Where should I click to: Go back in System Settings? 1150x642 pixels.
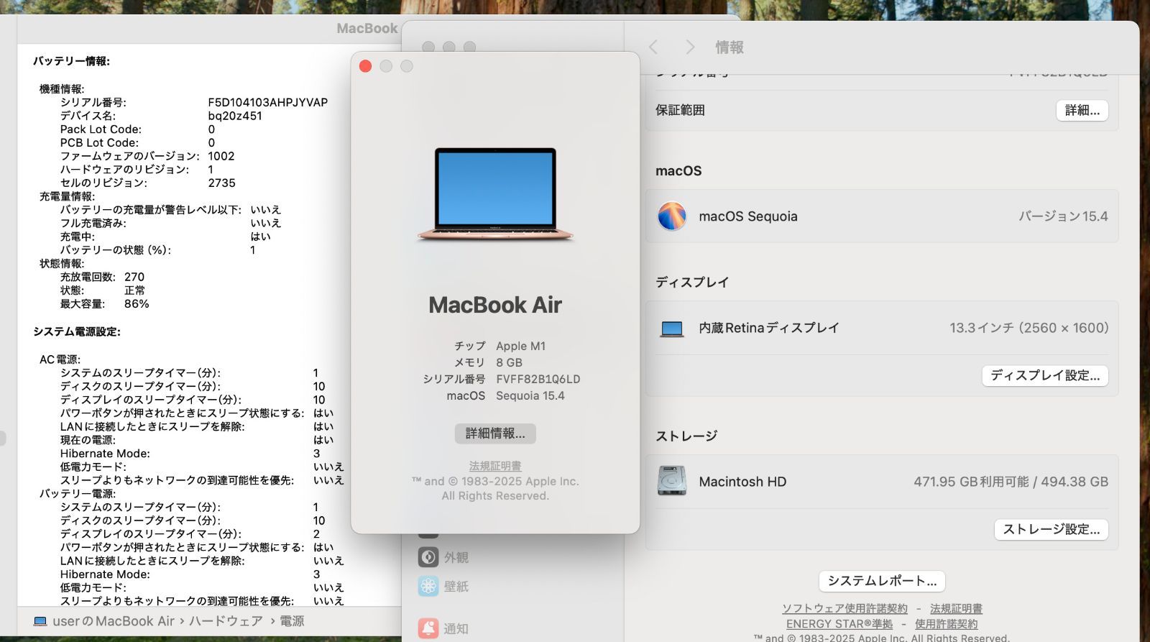[653, 47]
